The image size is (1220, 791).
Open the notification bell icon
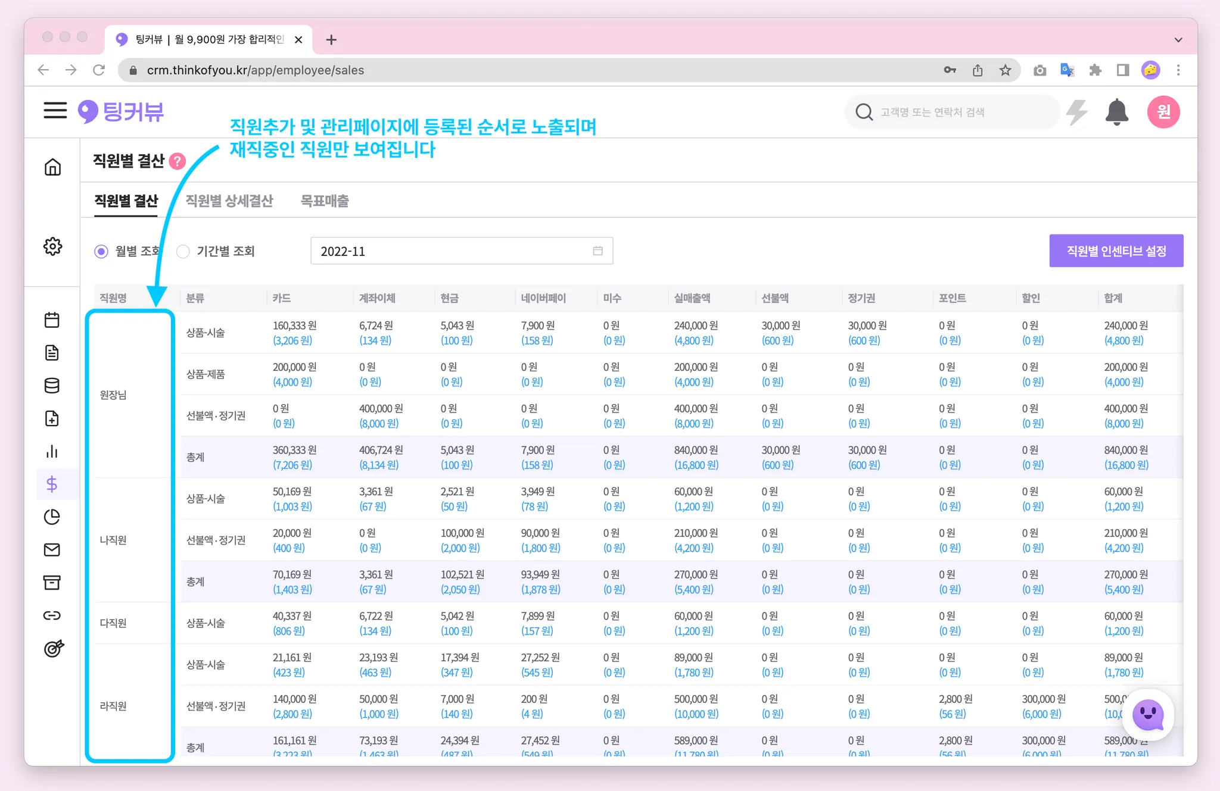[x=1117, y=112]
